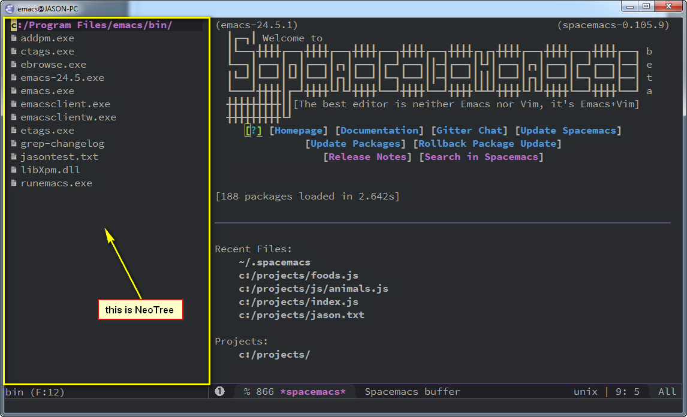
Task: Minimize the Emacs window
Action: tap(631, 6)
